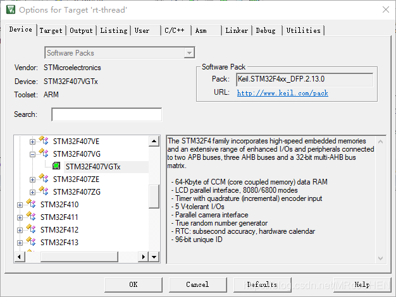396x297 pixels.
Task: Switch to the Output tab
Action: (x=81, y=30)
